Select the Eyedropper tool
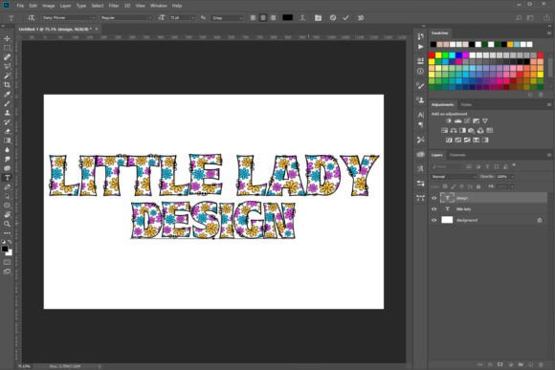This screenshot has width=555, height=370. click(7, 94)
